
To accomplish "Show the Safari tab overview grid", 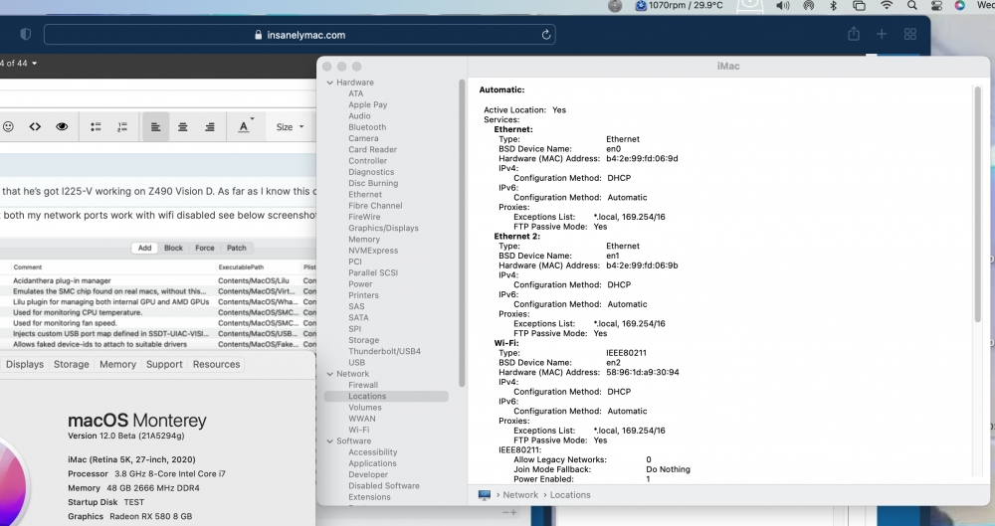I will tap(910, 34).
